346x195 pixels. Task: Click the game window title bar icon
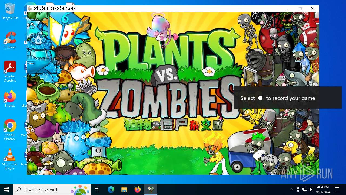(x=30, y=9)
